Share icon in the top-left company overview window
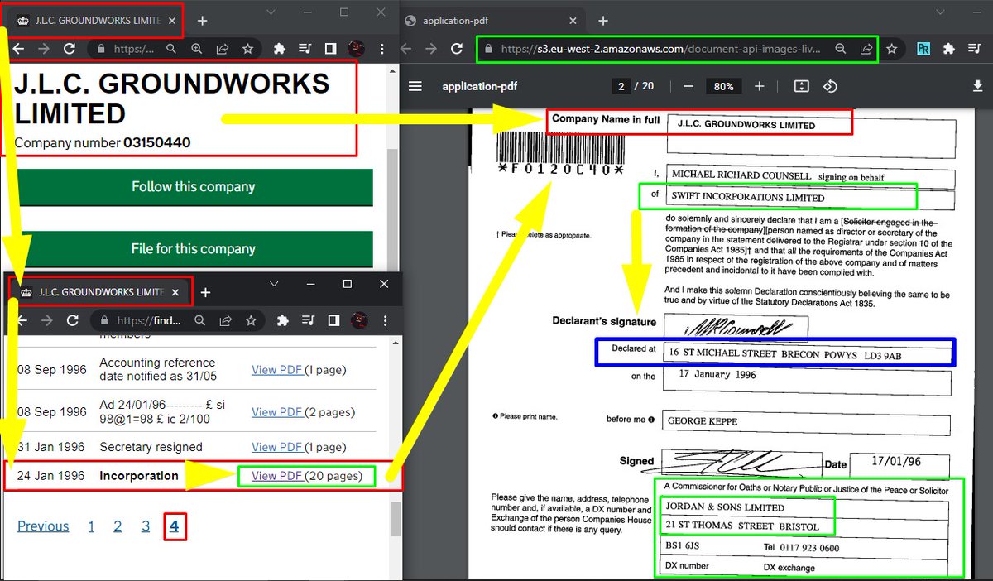Image resolution: width=993 pixels, height=581 pixels. pyautogui.click(x=223, y=49)
